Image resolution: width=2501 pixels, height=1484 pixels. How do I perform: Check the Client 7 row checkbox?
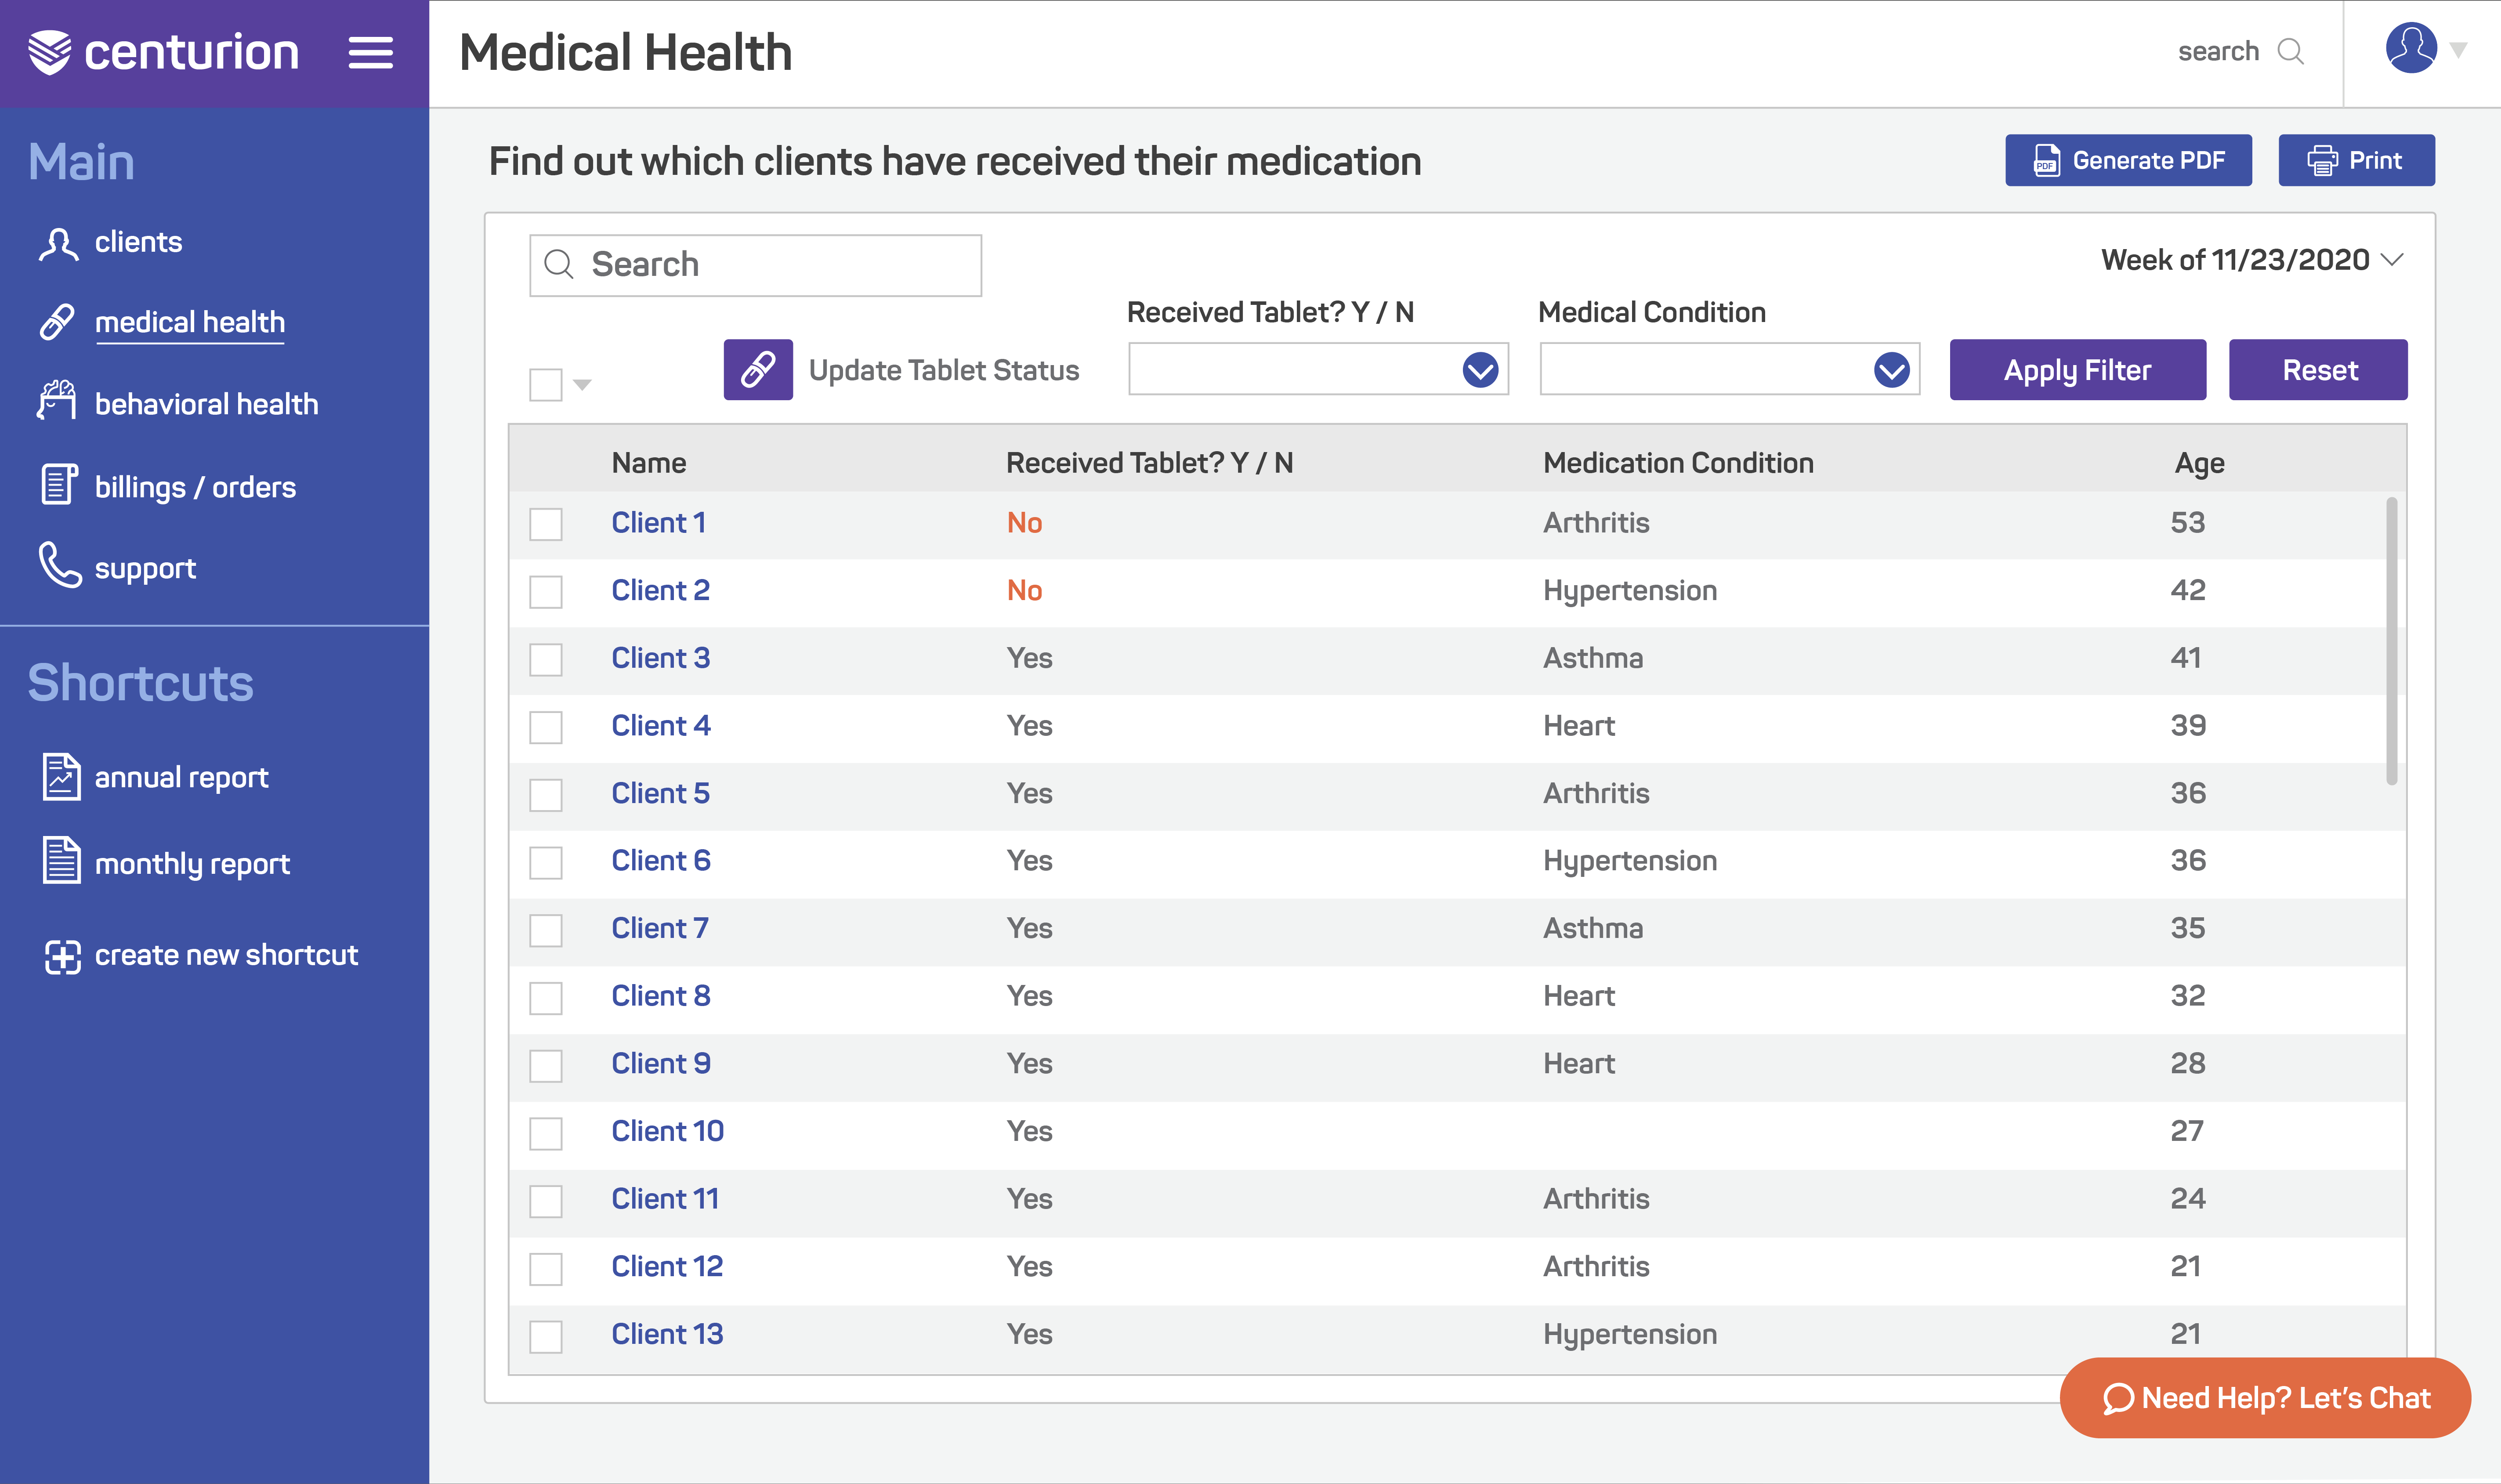(546, 930)
